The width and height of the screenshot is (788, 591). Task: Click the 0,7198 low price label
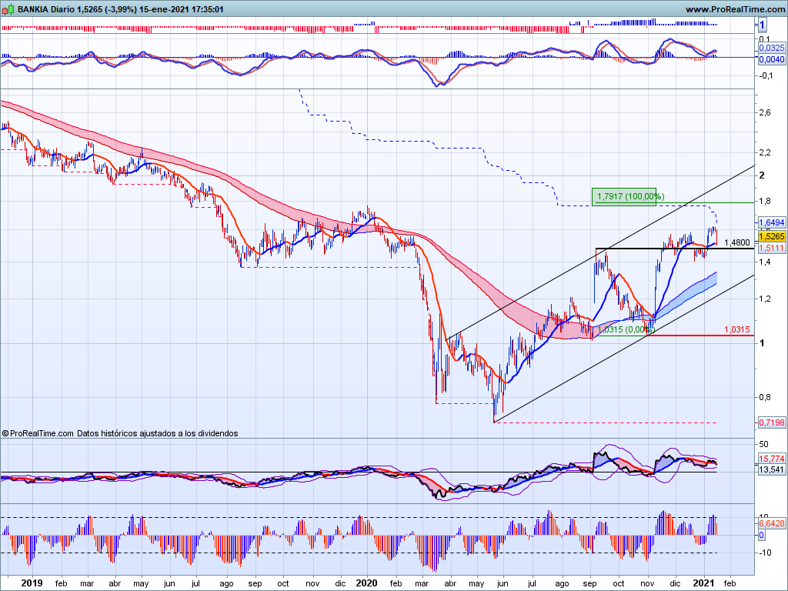click(x=771, y=422)
